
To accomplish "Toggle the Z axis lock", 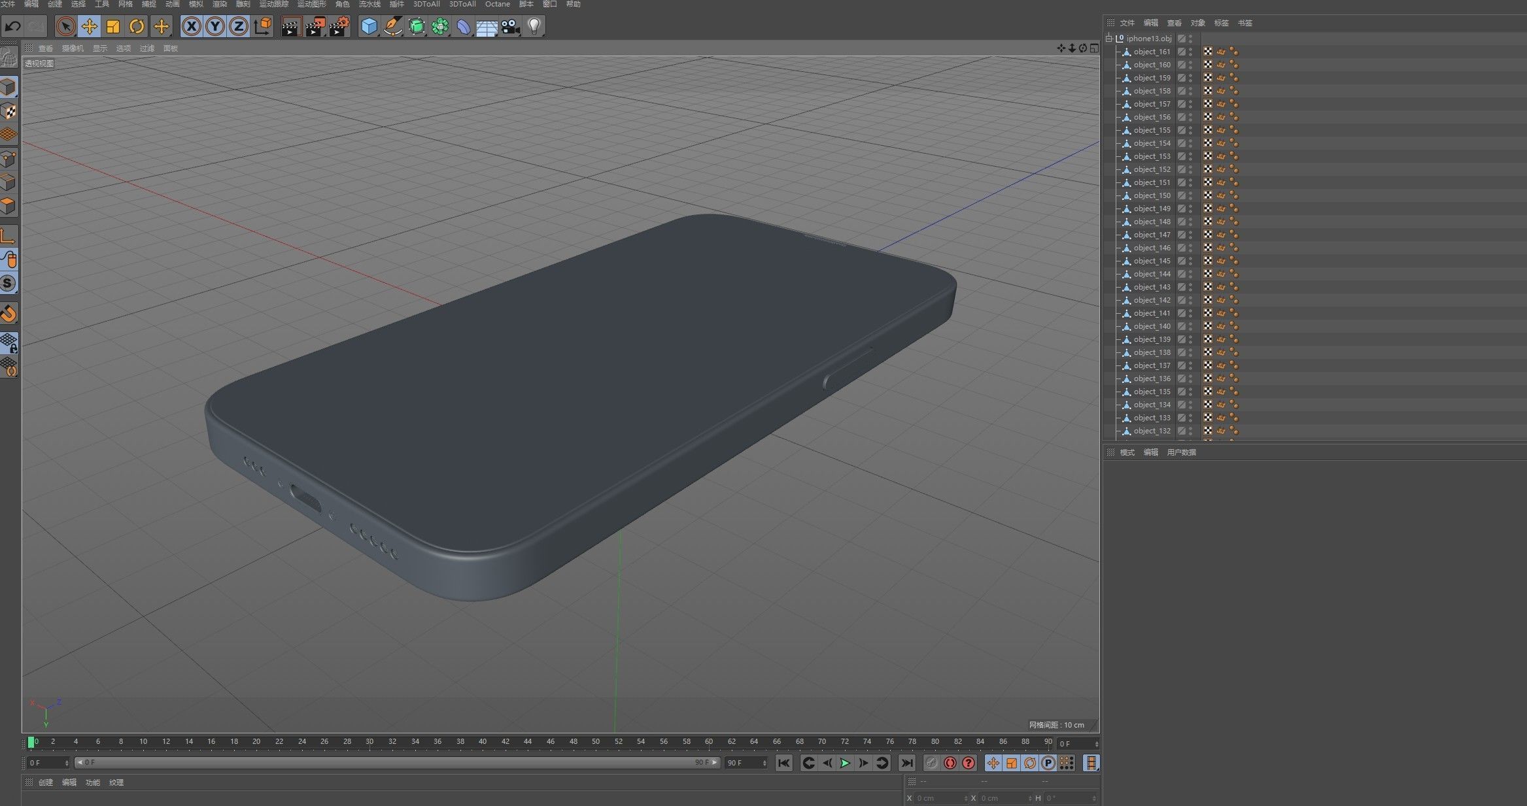I will coord(239,27).
